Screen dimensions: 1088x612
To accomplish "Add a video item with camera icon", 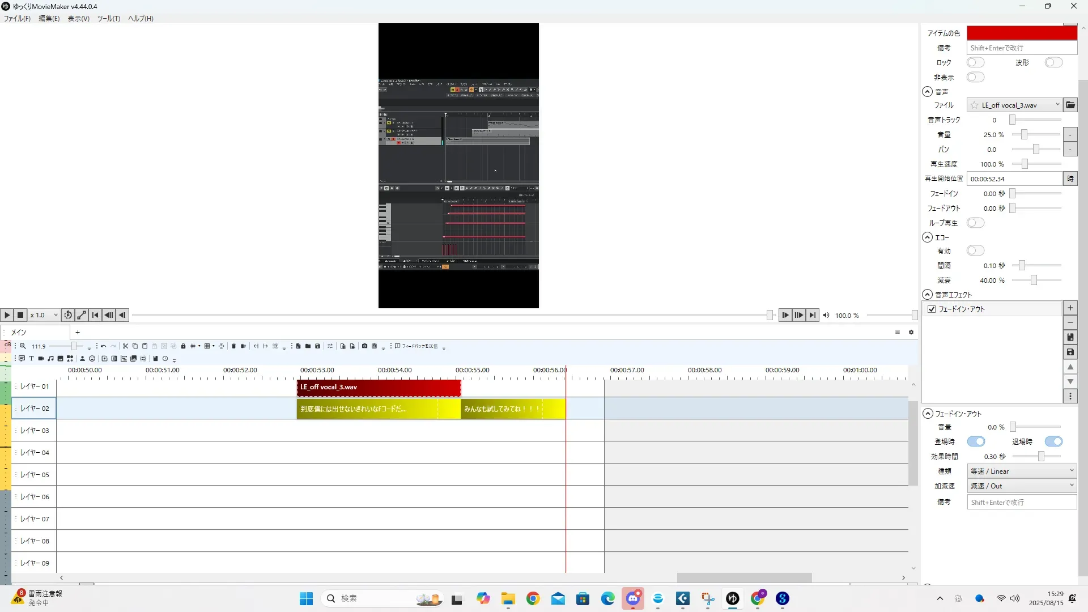I will pyautogui.click(x=41, y=359).
